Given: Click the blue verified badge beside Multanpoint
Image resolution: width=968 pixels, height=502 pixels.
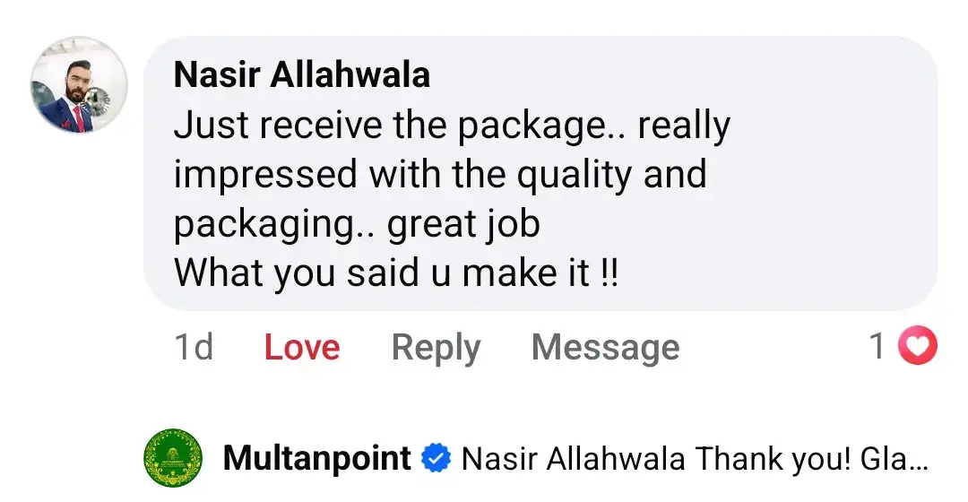Looking at the screenshot, I should coord(436,459).
